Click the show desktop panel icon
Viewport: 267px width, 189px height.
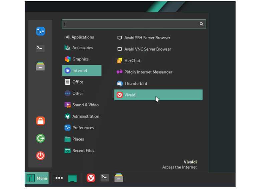72,178
